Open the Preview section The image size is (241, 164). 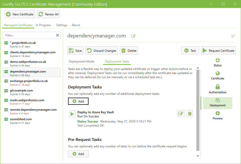pyautogui.click(x=217, y=116)
